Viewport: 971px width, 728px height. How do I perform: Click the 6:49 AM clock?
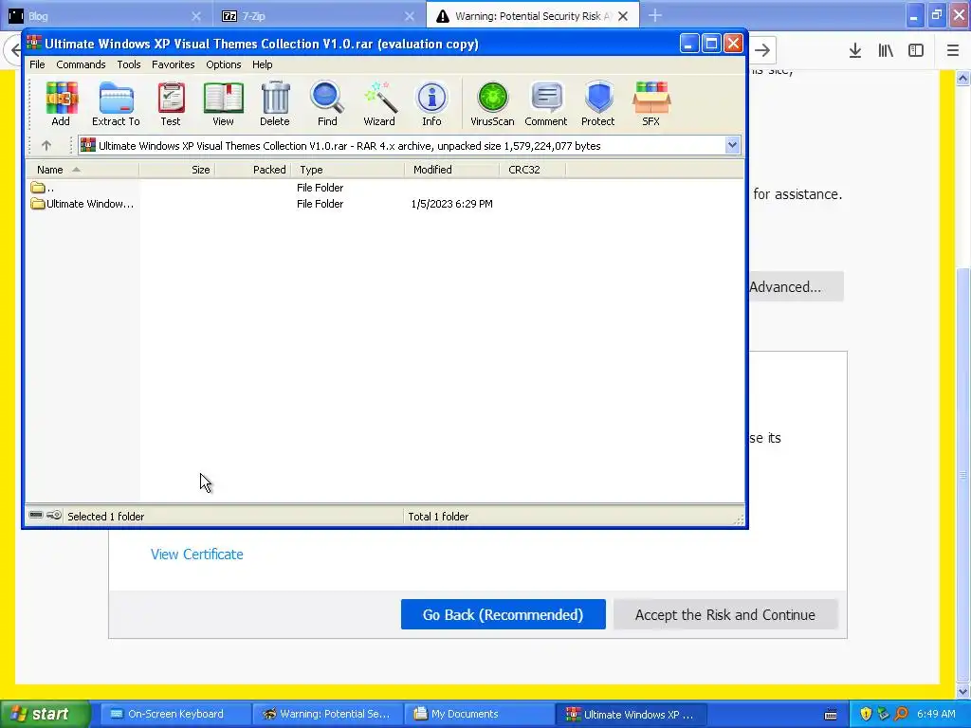936,714
